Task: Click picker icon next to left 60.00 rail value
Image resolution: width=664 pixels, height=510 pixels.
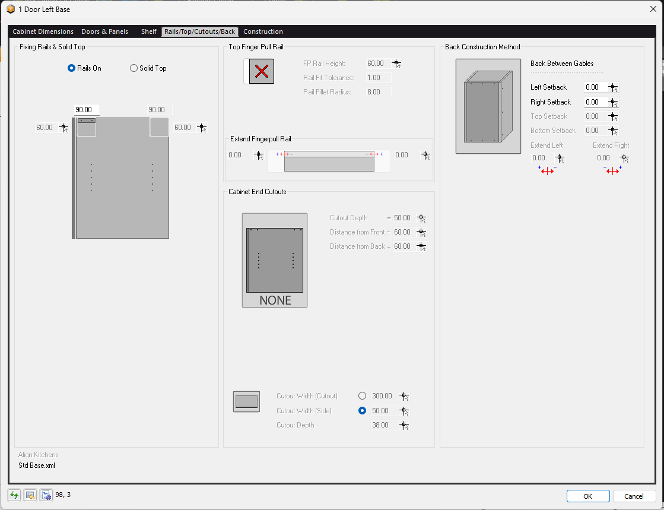Action: click(x=63, y=128)
